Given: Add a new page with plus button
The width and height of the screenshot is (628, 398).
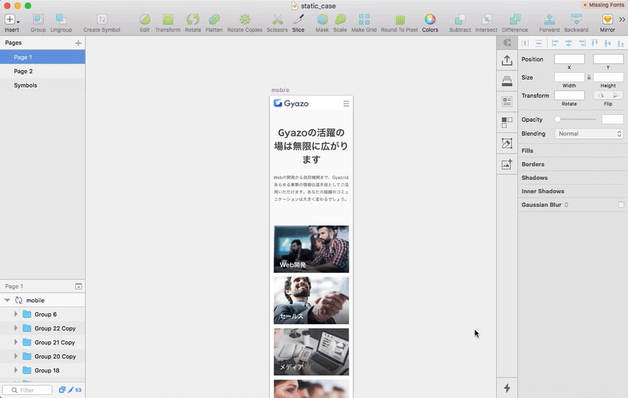Looking at the screenshot, I should (78, 43).
